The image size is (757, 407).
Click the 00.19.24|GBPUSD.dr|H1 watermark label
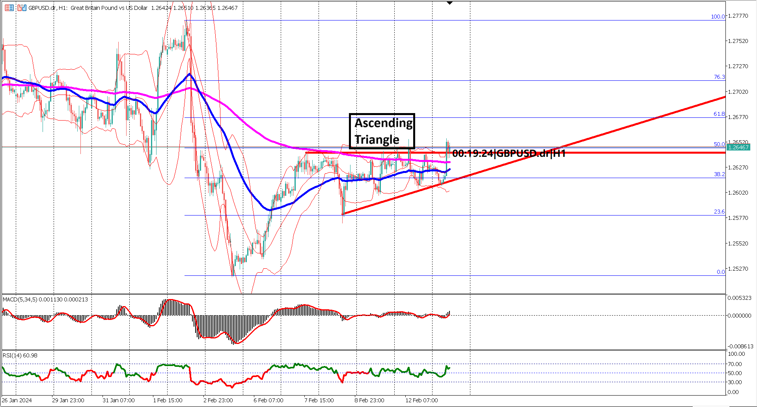tap(509, 154)
